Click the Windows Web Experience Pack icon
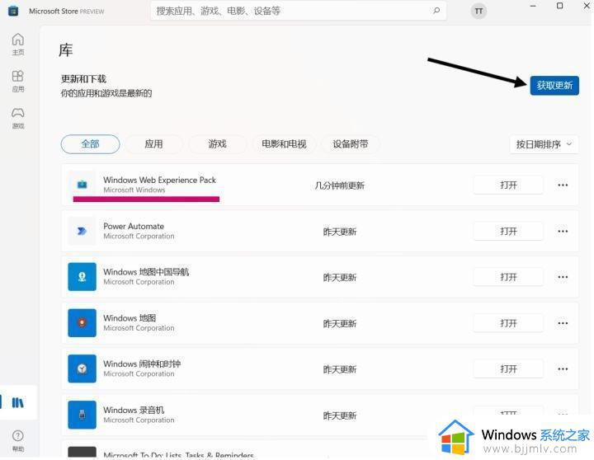Viewport: 594px width, 460px height. (x=82, y=185)
